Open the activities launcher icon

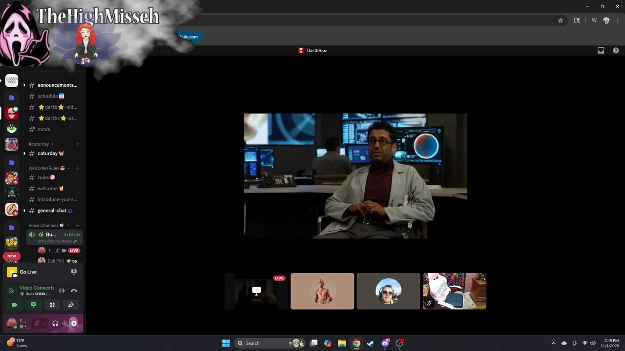52,305
